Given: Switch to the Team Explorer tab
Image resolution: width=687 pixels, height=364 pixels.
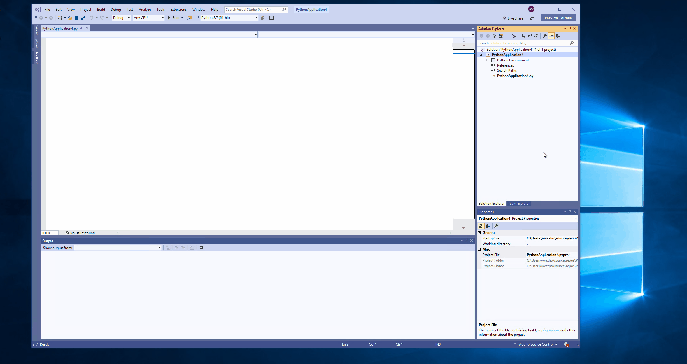Looking at the screenshot, I should 518,203.
